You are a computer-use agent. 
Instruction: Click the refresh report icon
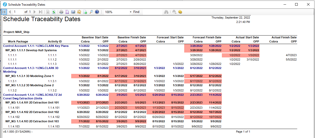(x=54, y=12)
